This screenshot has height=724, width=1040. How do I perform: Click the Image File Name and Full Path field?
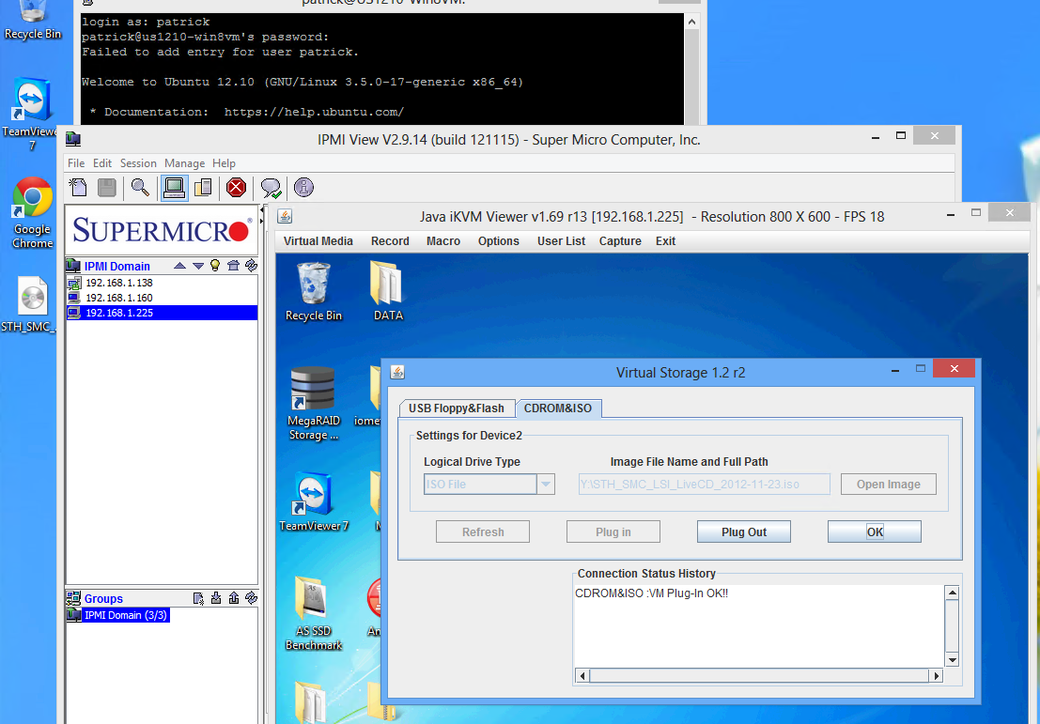pos(704,484)
